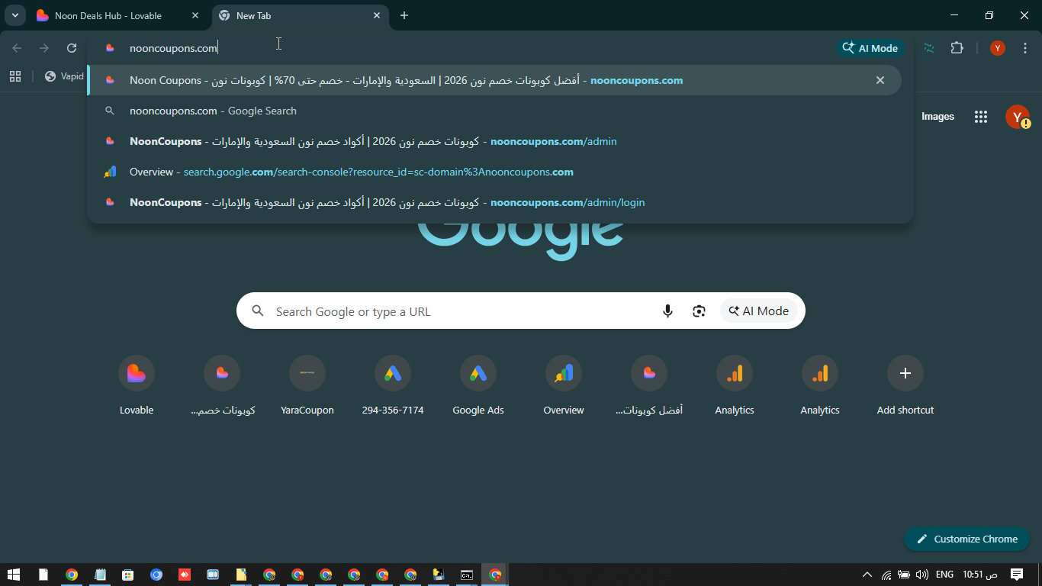Open the Windows Start menu
1042x586 pixels.
pos(14,575)
